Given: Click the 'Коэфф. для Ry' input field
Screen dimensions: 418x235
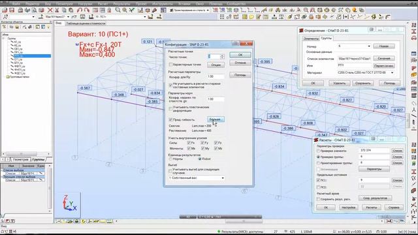Looking at the screenshot, I should click(x=216, y=76).
